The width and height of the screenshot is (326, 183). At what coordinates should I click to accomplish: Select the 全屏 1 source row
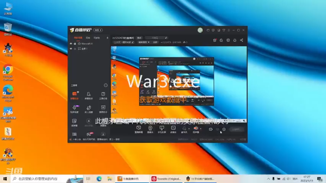pos(89,49)
